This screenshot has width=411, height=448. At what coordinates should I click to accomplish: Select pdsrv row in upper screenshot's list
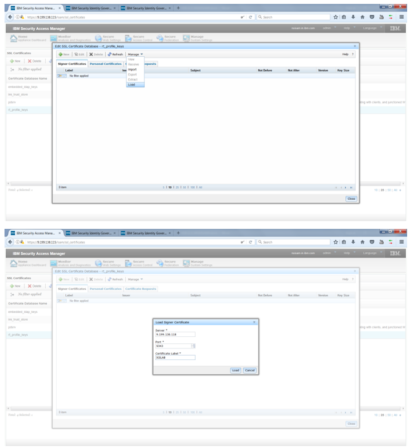pyautogui.click(x=29, y=102)
